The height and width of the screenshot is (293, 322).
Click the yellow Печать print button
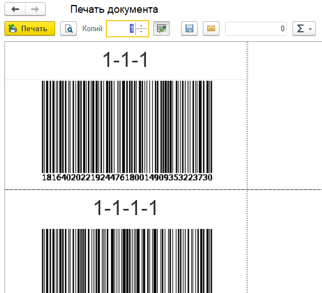click(x=30, y=28)
